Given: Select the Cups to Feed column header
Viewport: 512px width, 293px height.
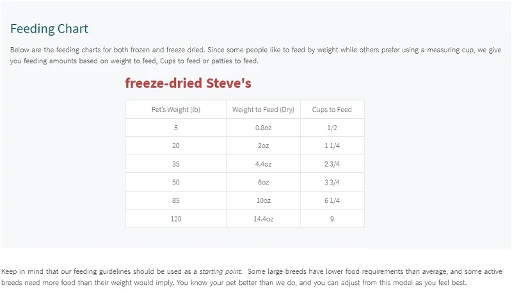Looking at the screenshot, I should pos(332,109).
